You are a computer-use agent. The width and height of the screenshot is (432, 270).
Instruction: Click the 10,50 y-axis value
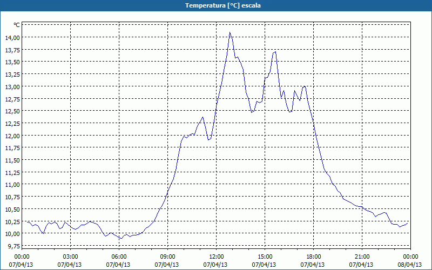[x=12, y=210]
